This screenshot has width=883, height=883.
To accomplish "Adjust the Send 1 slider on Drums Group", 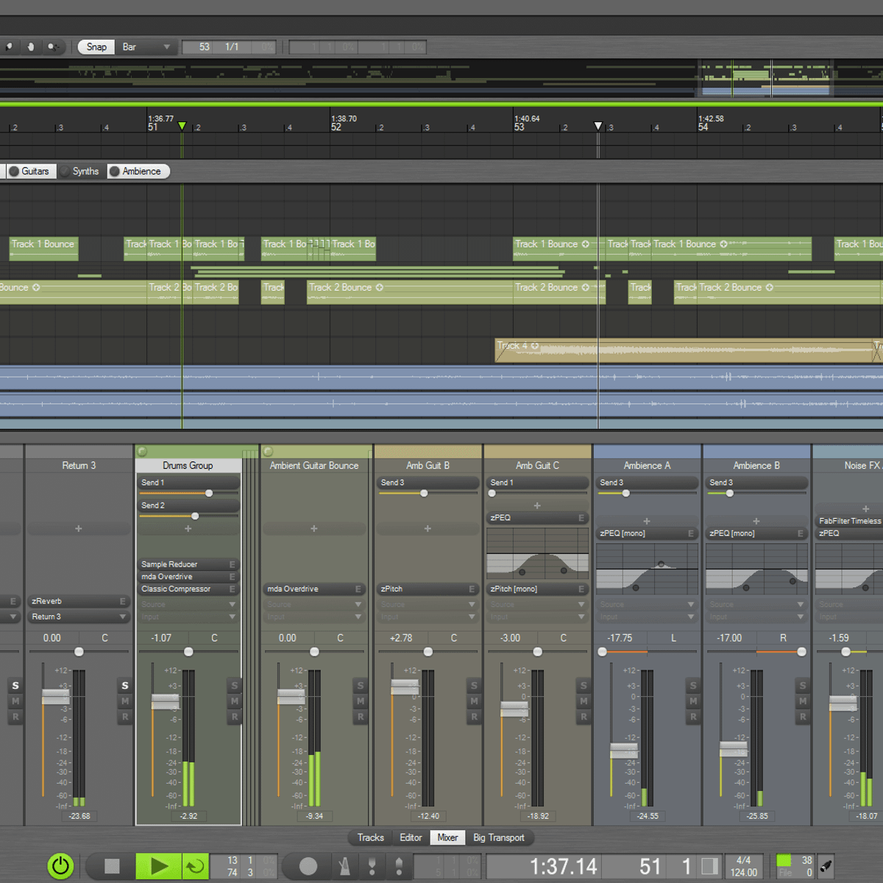I will 208,493.
